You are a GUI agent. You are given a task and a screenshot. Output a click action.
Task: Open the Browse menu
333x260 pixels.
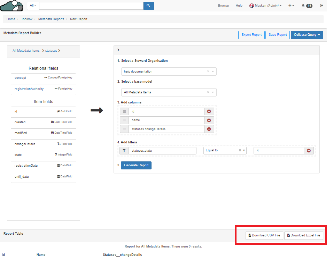tap(223, 6)
